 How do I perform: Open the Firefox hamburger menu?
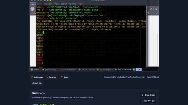pyautogui.click(x=156, y=9)
